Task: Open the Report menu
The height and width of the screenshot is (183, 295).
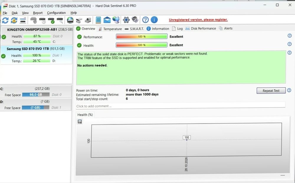Action: (38, 13)
